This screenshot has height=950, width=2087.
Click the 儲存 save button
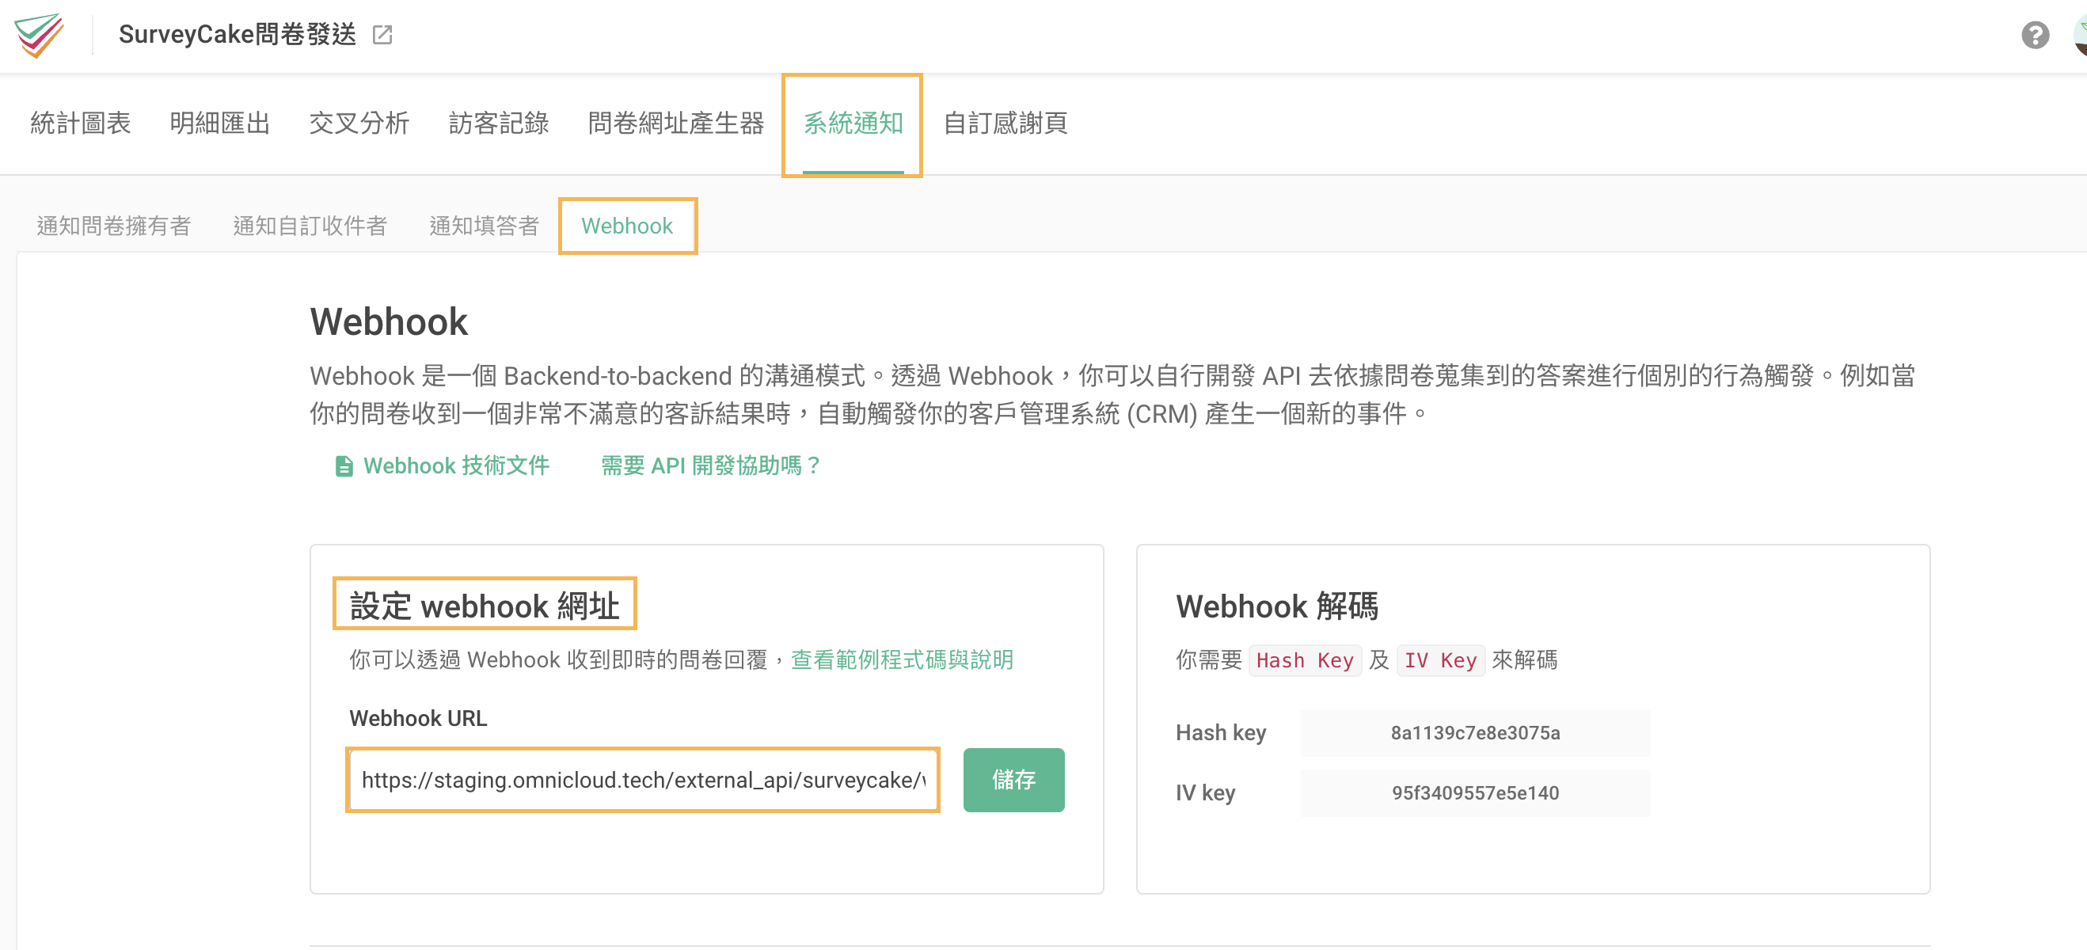tap(1013, 779)
